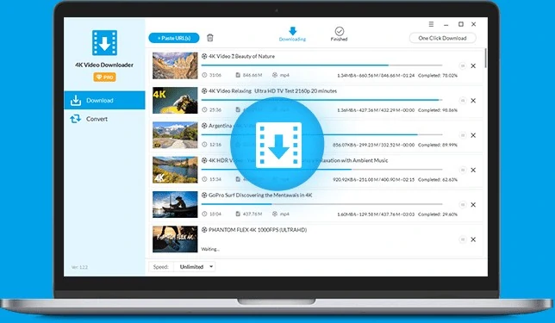
Task: Click the trash delete icon
Action: point(210,38)
